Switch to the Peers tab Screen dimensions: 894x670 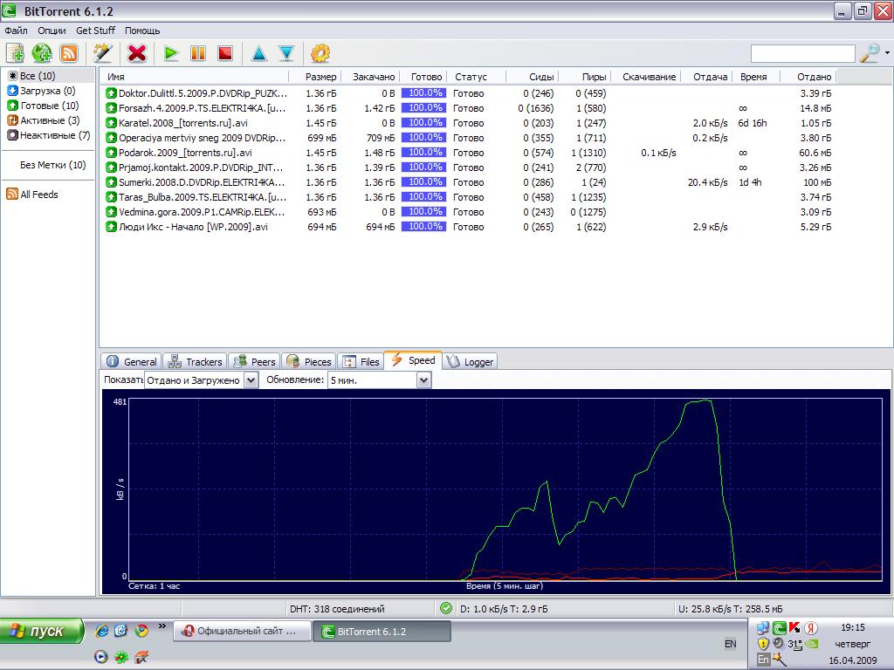point(254,361)
